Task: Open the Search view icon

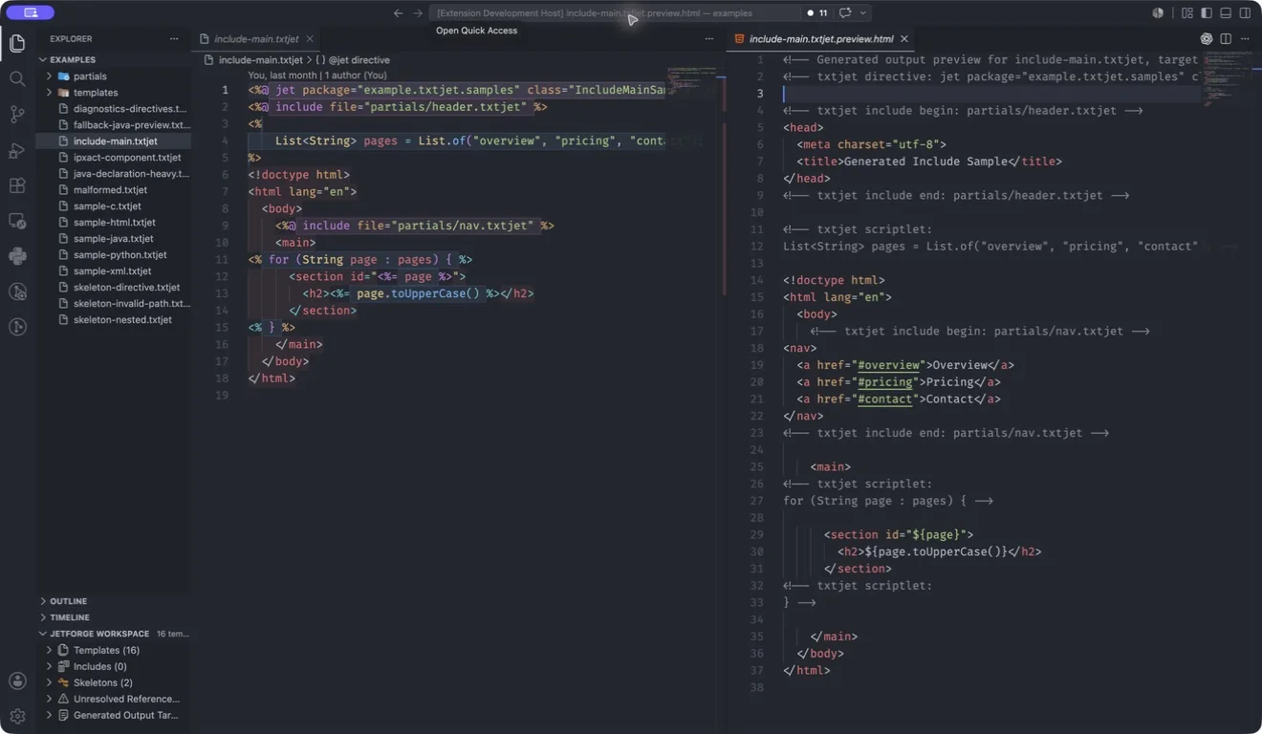Action: coord(17,78)
